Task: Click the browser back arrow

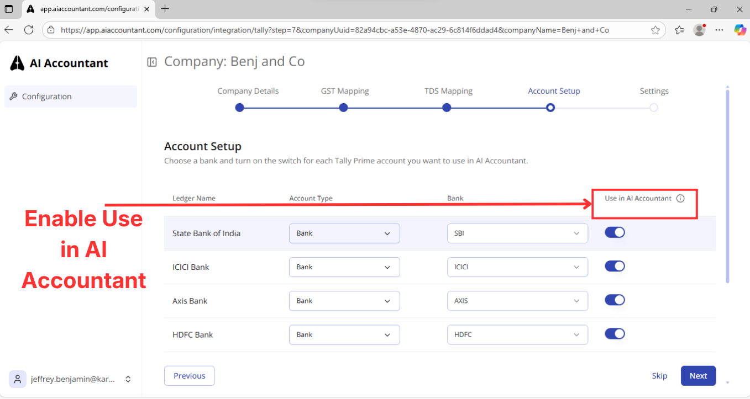Action: click(9, 30)
